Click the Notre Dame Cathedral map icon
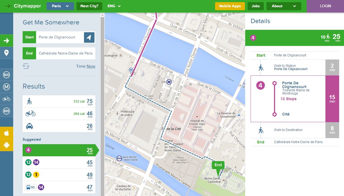The width and height of the screenshot is (344, 196). click(x=224, y=180)
